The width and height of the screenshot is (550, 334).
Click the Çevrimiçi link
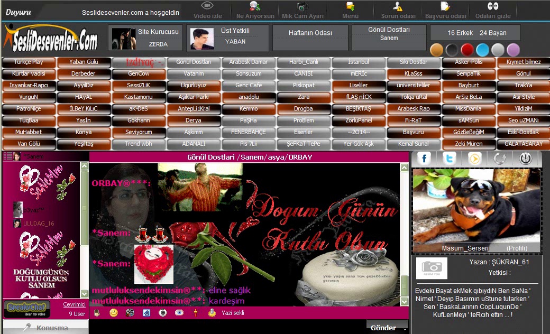pos(74,304)
